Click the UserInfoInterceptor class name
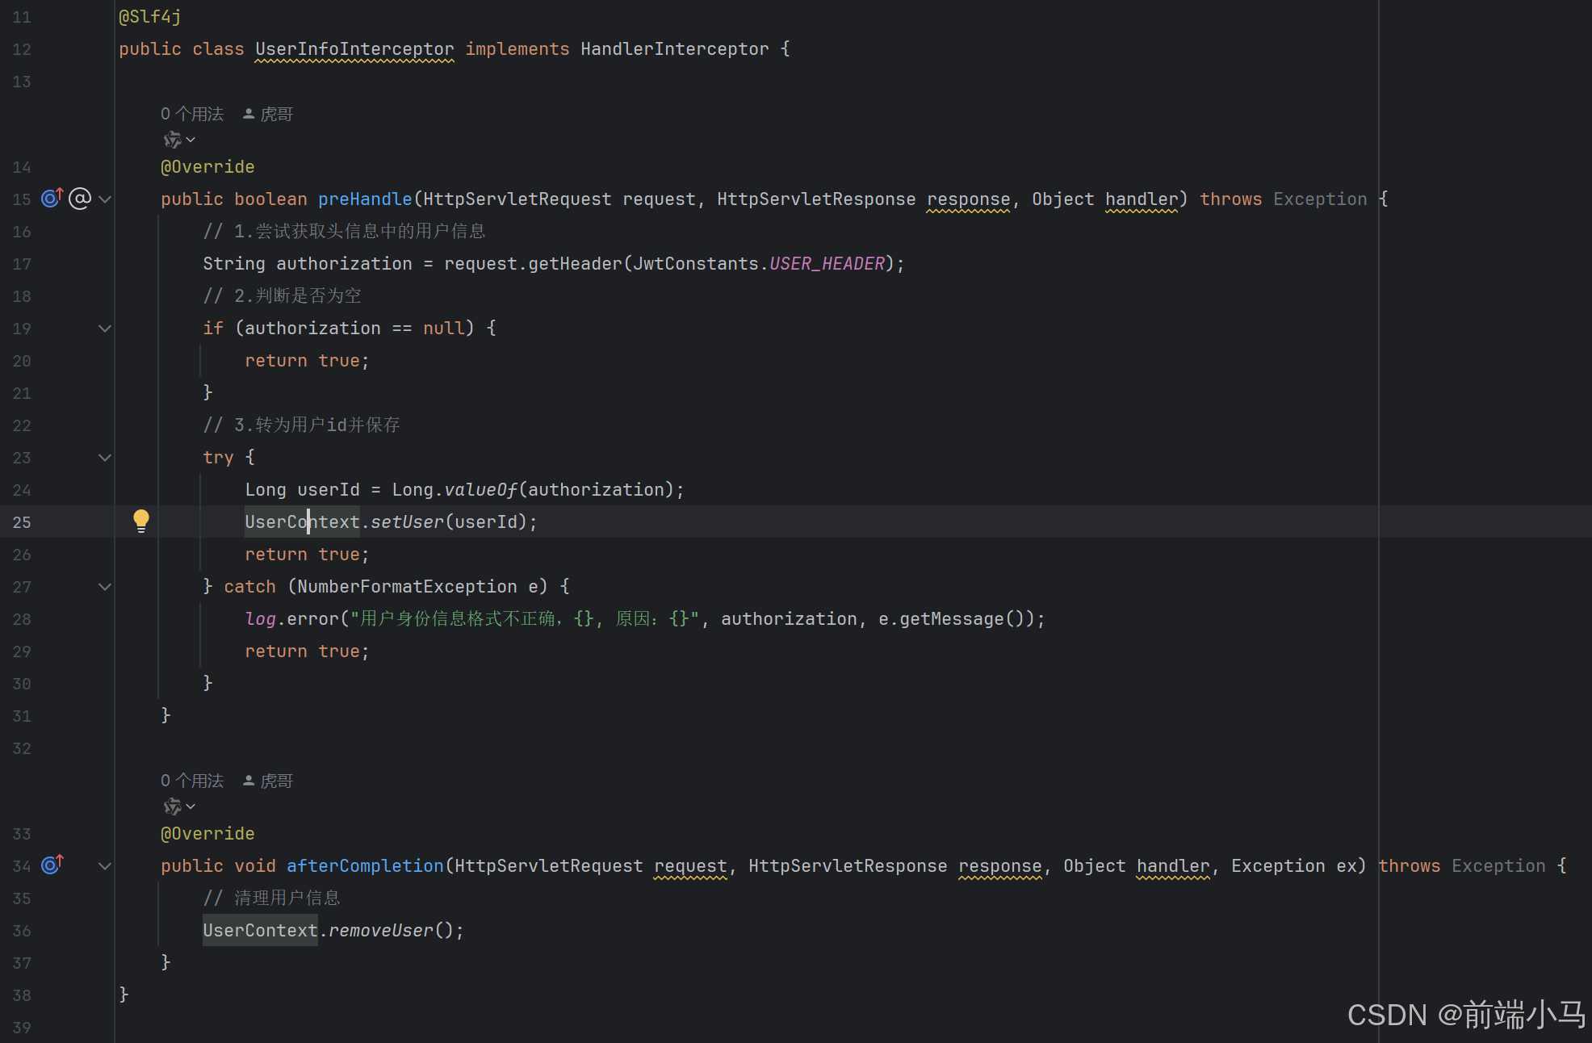1592x1043 pixels. [x=354, y=49]
